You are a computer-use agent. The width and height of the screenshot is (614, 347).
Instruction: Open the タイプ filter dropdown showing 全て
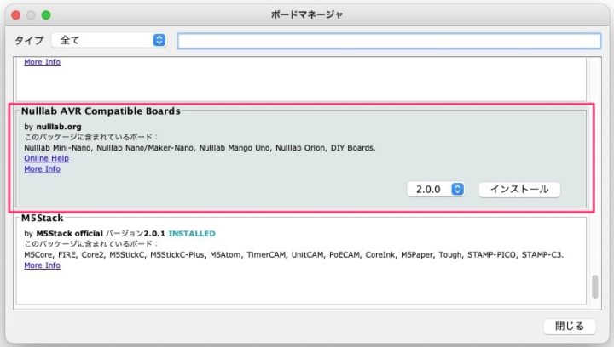(x=108, y=40)
